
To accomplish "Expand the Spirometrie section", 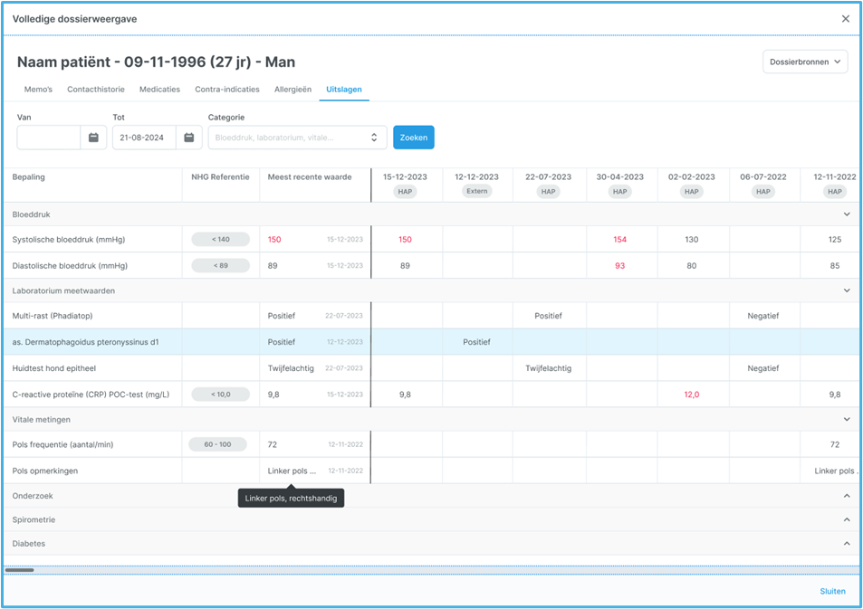I will [847, 519].
